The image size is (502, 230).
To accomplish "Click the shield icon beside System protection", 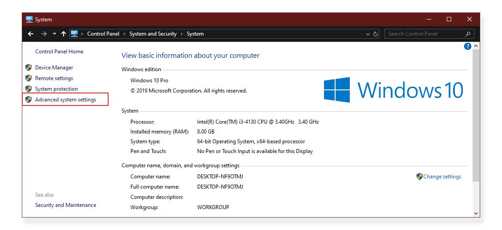I will tap(28, 89).
